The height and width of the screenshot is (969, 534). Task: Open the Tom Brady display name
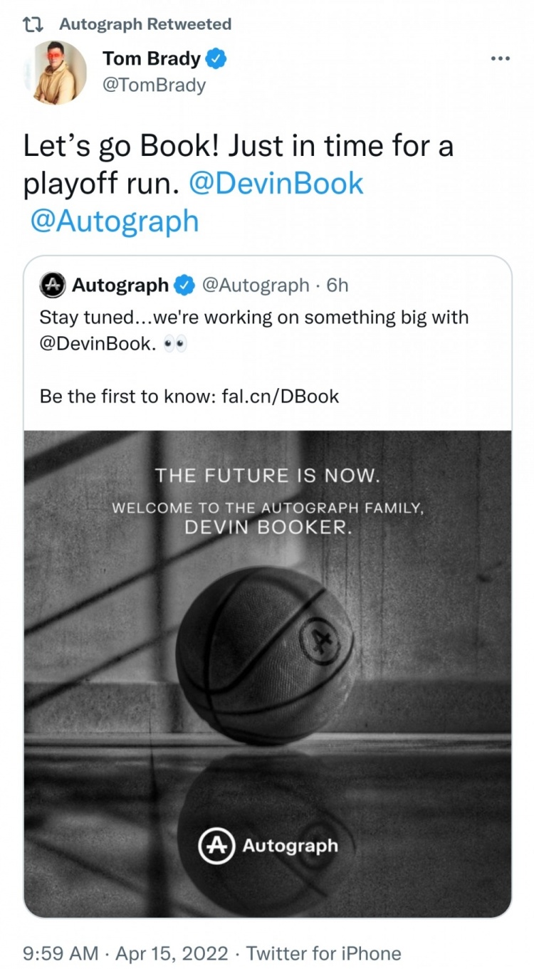(x=152, y=59)
